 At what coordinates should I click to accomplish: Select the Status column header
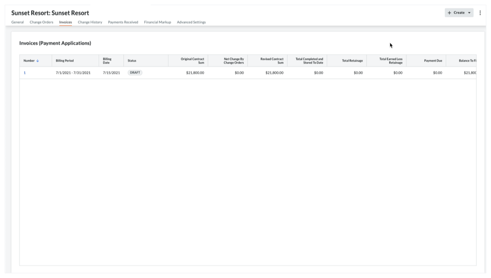click(132, 61)
